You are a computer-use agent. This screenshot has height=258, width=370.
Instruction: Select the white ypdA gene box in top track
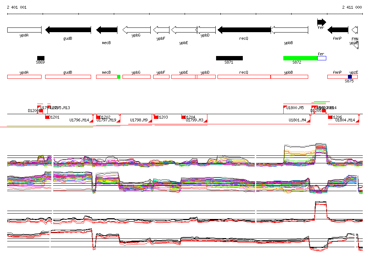click(x=24, y=30)
